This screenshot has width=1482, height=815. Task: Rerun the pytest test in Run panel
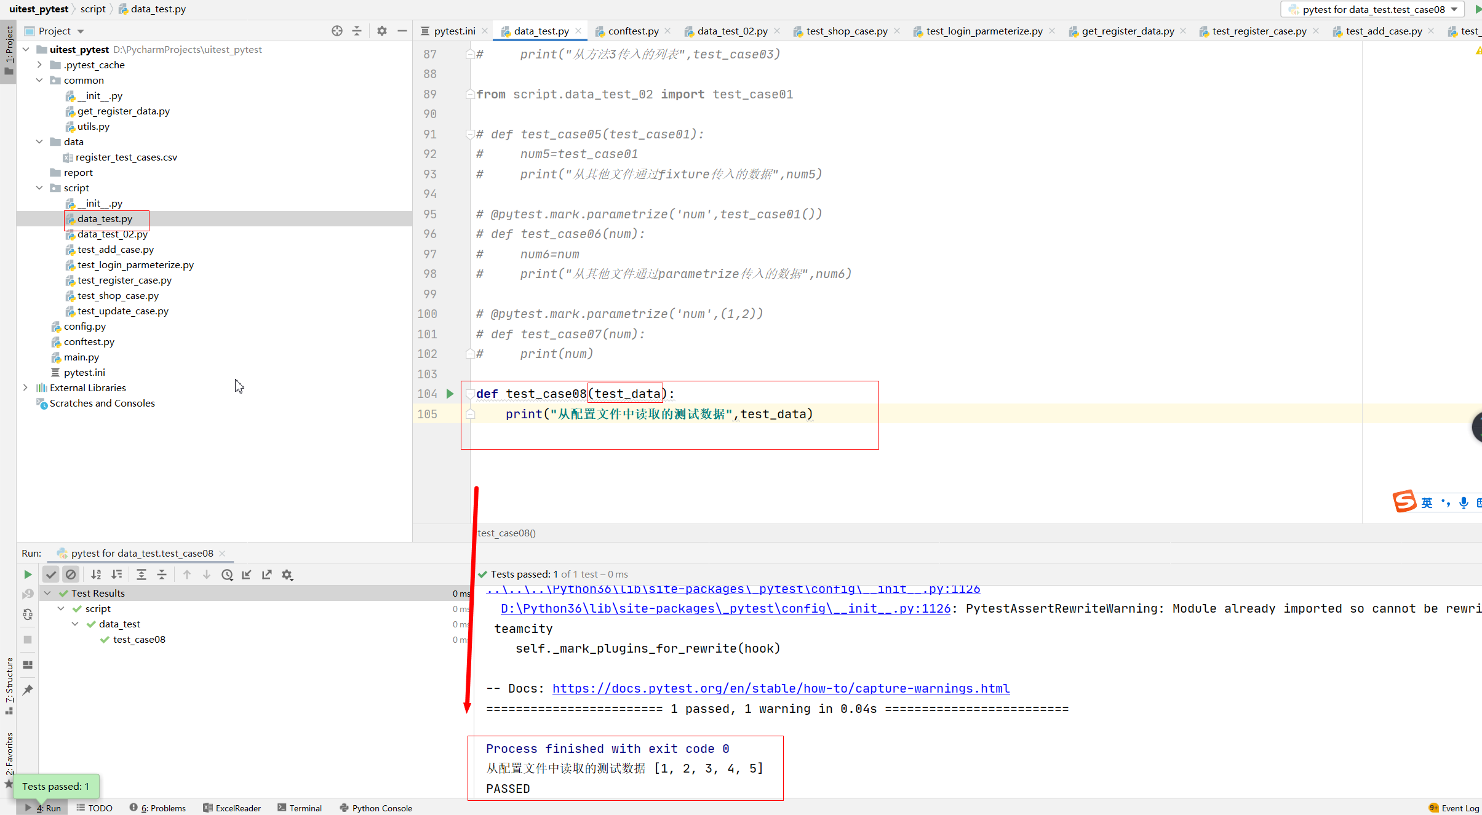pos(28,574)
